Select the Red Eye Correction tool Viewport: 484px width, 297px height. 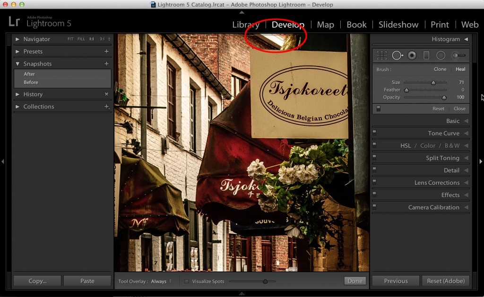click(412, 56)
